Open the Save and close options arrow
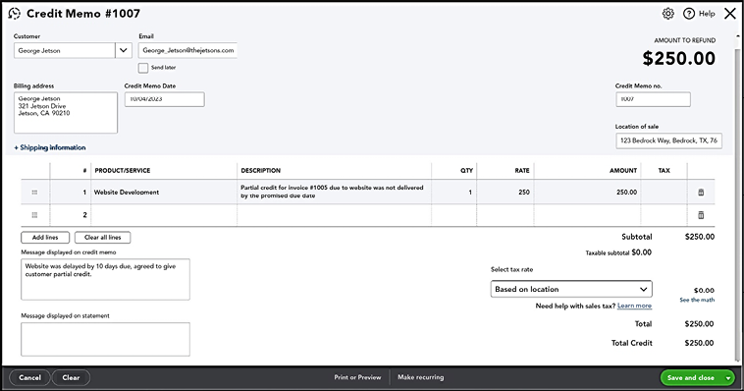The image size is (744, 391). (728, 378)
